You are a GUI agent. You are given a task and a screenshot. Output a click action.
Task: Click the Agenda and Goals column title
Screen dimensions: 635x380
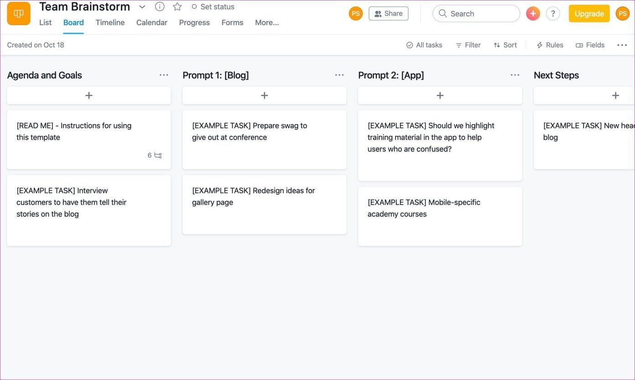click(x=45, y=75)
